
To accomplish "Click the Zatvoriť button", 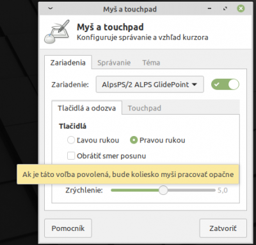I will point(223,228).
